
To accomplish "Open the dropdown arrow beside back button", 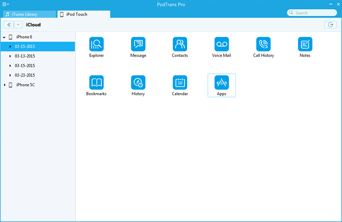I will pos(18,25).
